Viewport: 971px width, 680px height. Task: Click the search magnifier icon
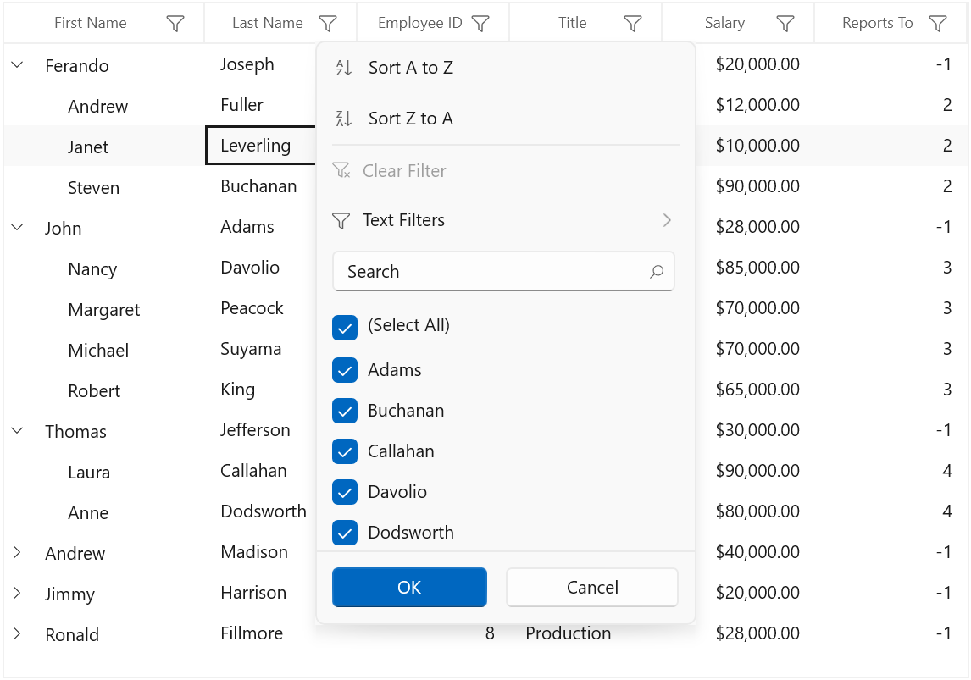click(657, 272)
